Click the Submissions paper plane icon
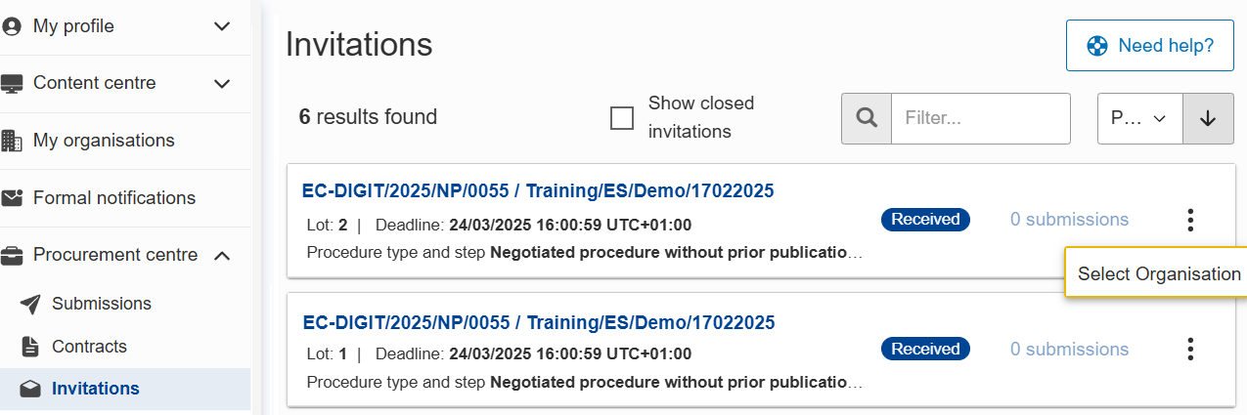Image resolution: width=1247 pixels, height=415 pixels. (x=30, y=304)
